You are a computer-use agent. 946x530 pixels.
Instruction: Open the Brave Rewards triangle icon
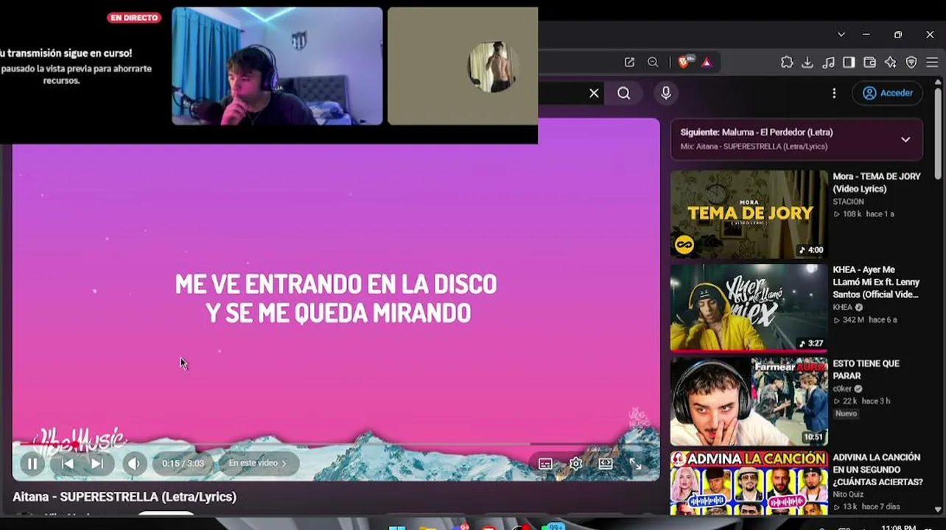707,63
